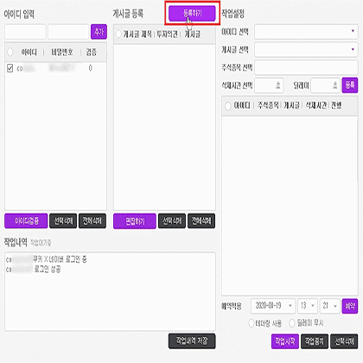Open the 아이디 선택 dropdown
Image resolution: width=363 pixels, height=363 pixels.
[306, 32]
